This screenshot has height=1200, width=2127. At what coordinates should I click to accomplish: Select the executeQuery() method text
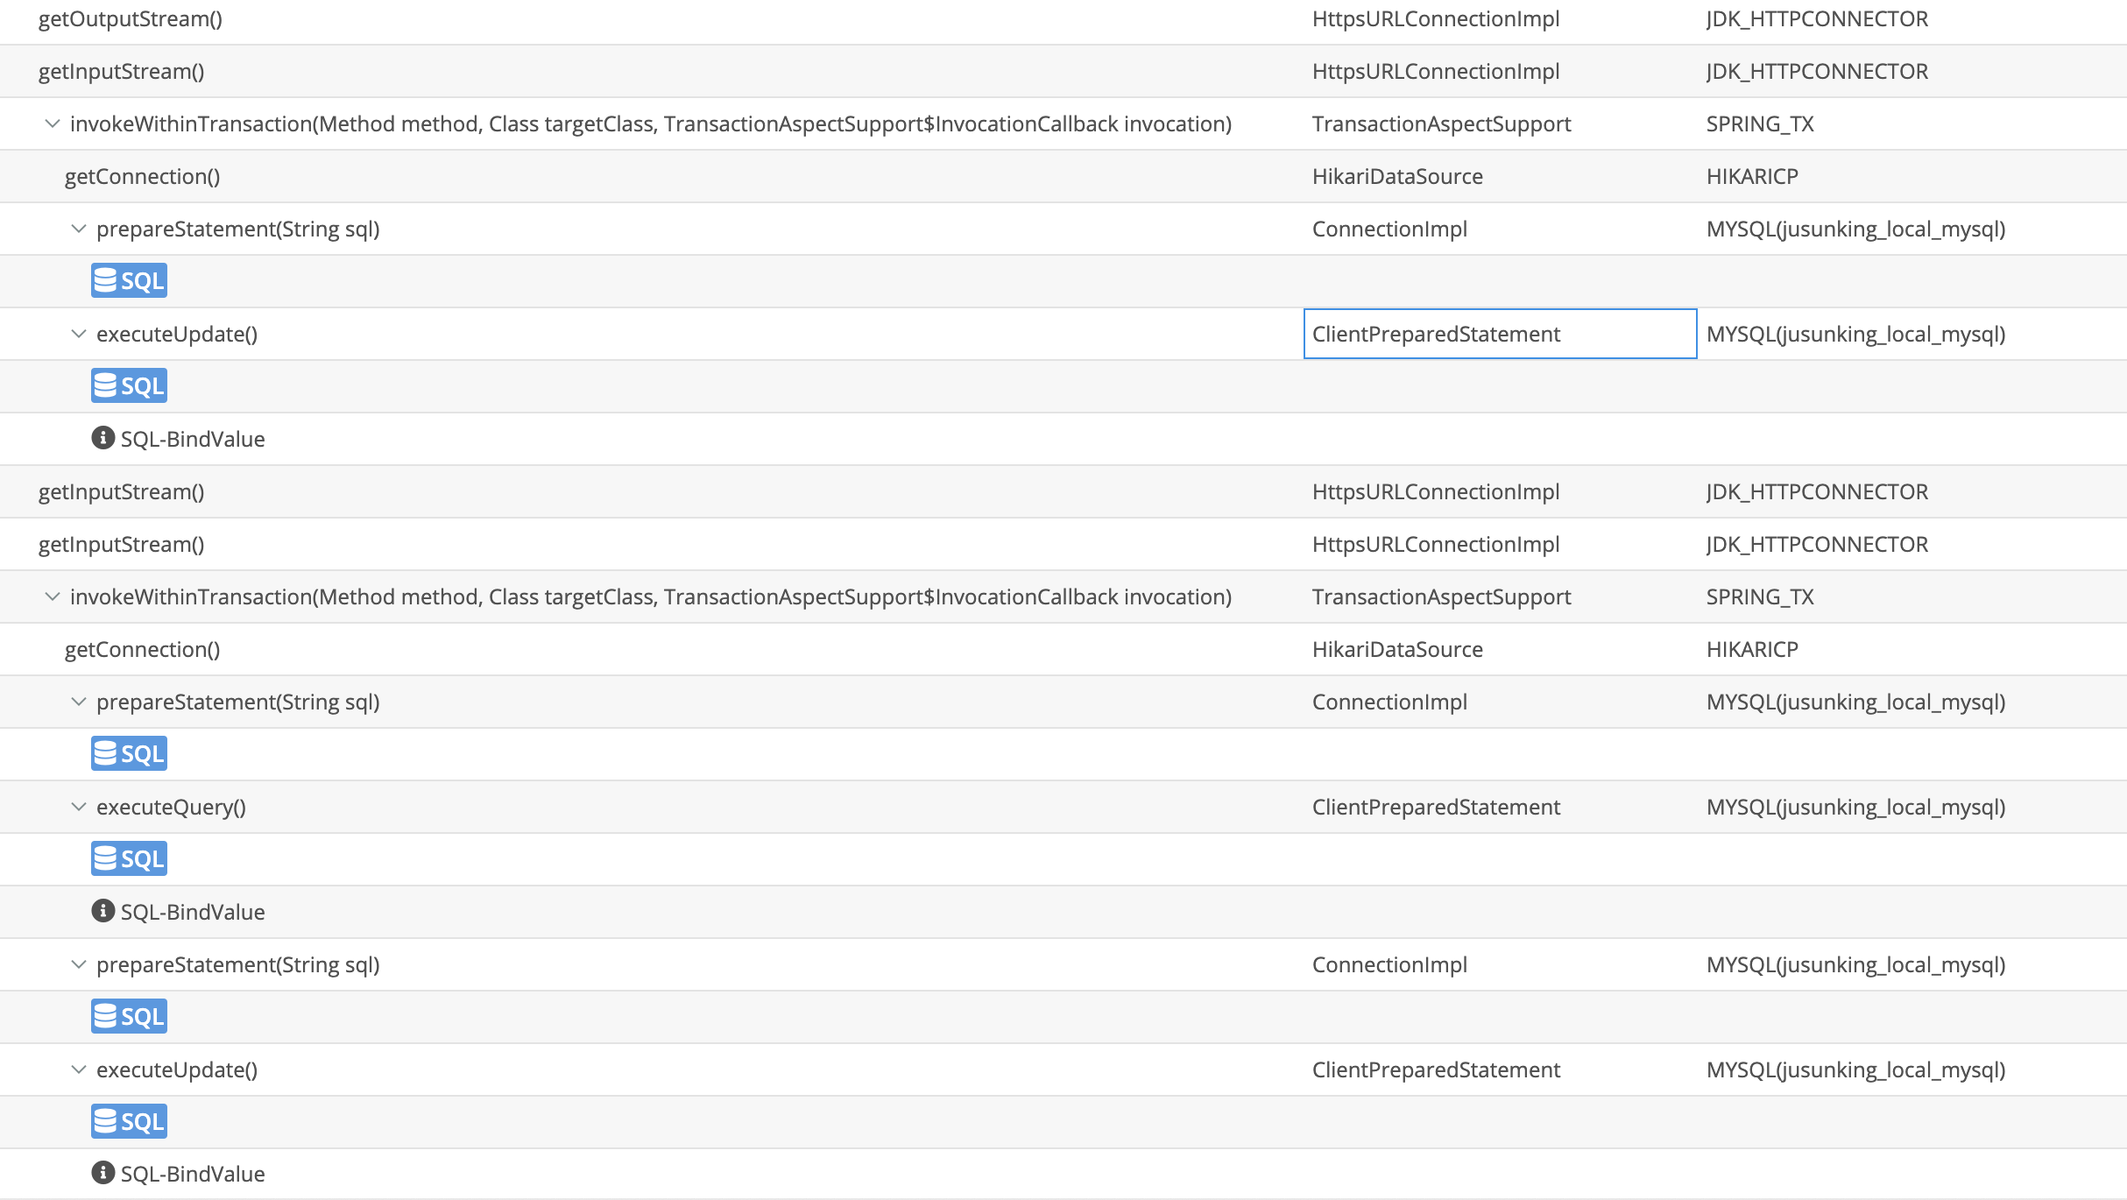[171, 807]
